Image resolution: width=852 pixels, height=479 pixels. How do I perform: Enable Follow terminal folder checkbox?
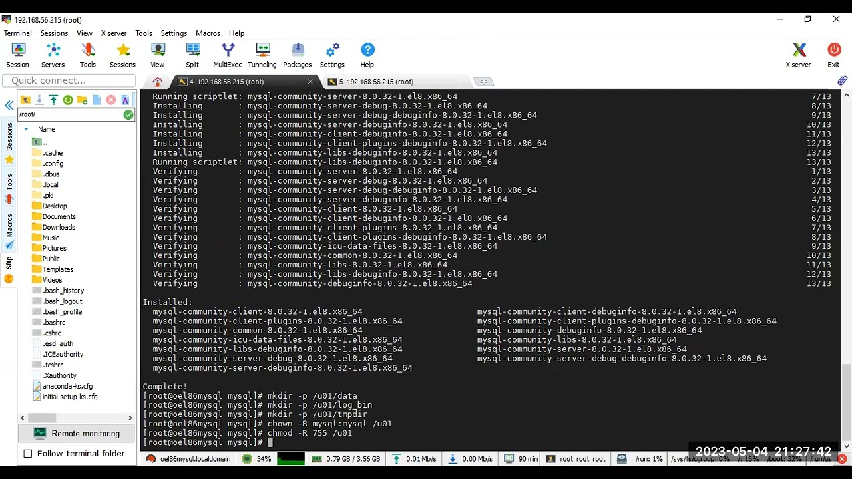28,454
